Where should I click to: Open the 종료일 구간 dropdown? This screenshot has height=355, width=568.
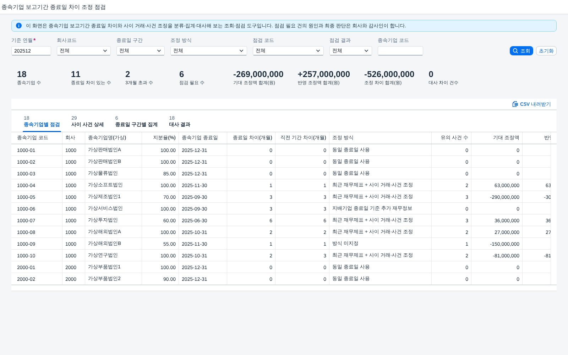[141, 51]
